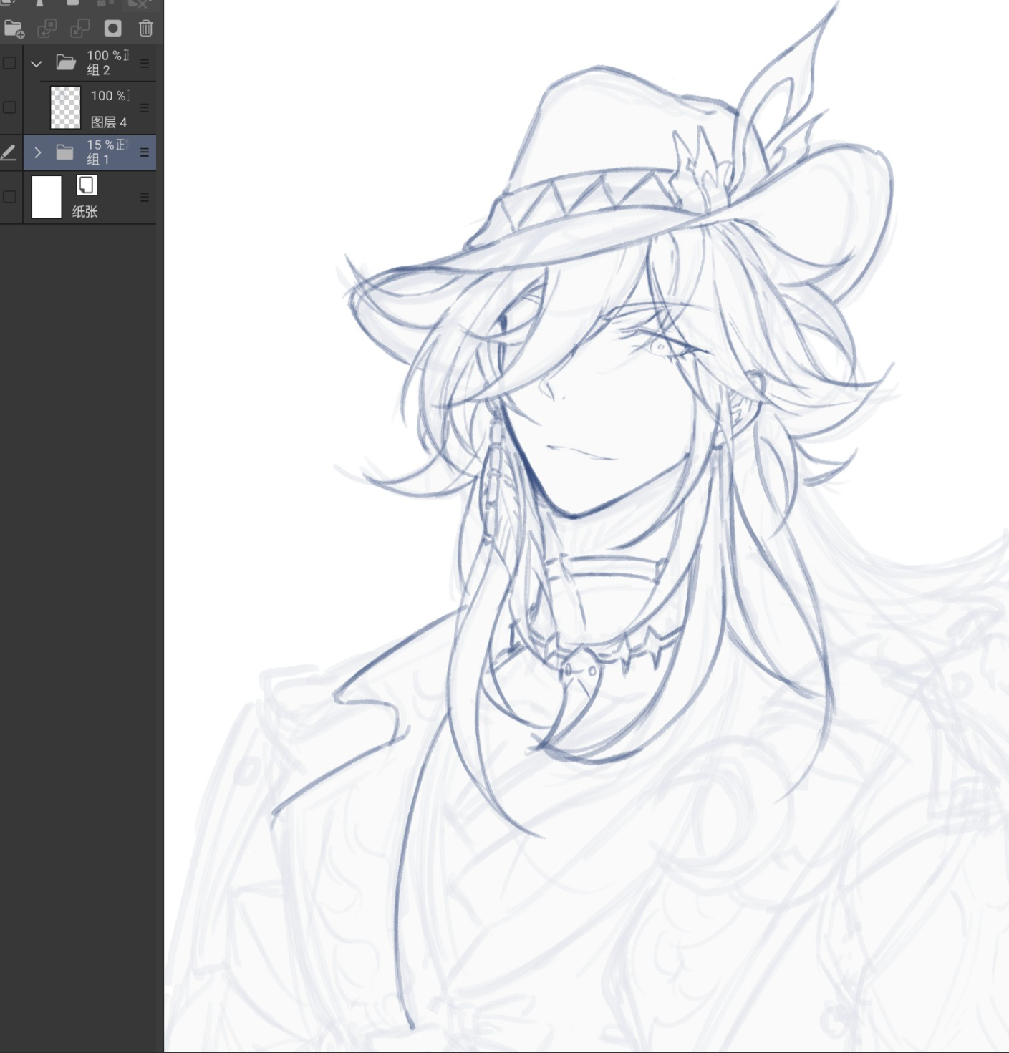Click the white 纸张 color thumbnail
Screen dimensions: 1009x1053
pyautogui.click(x=47, y=197)
